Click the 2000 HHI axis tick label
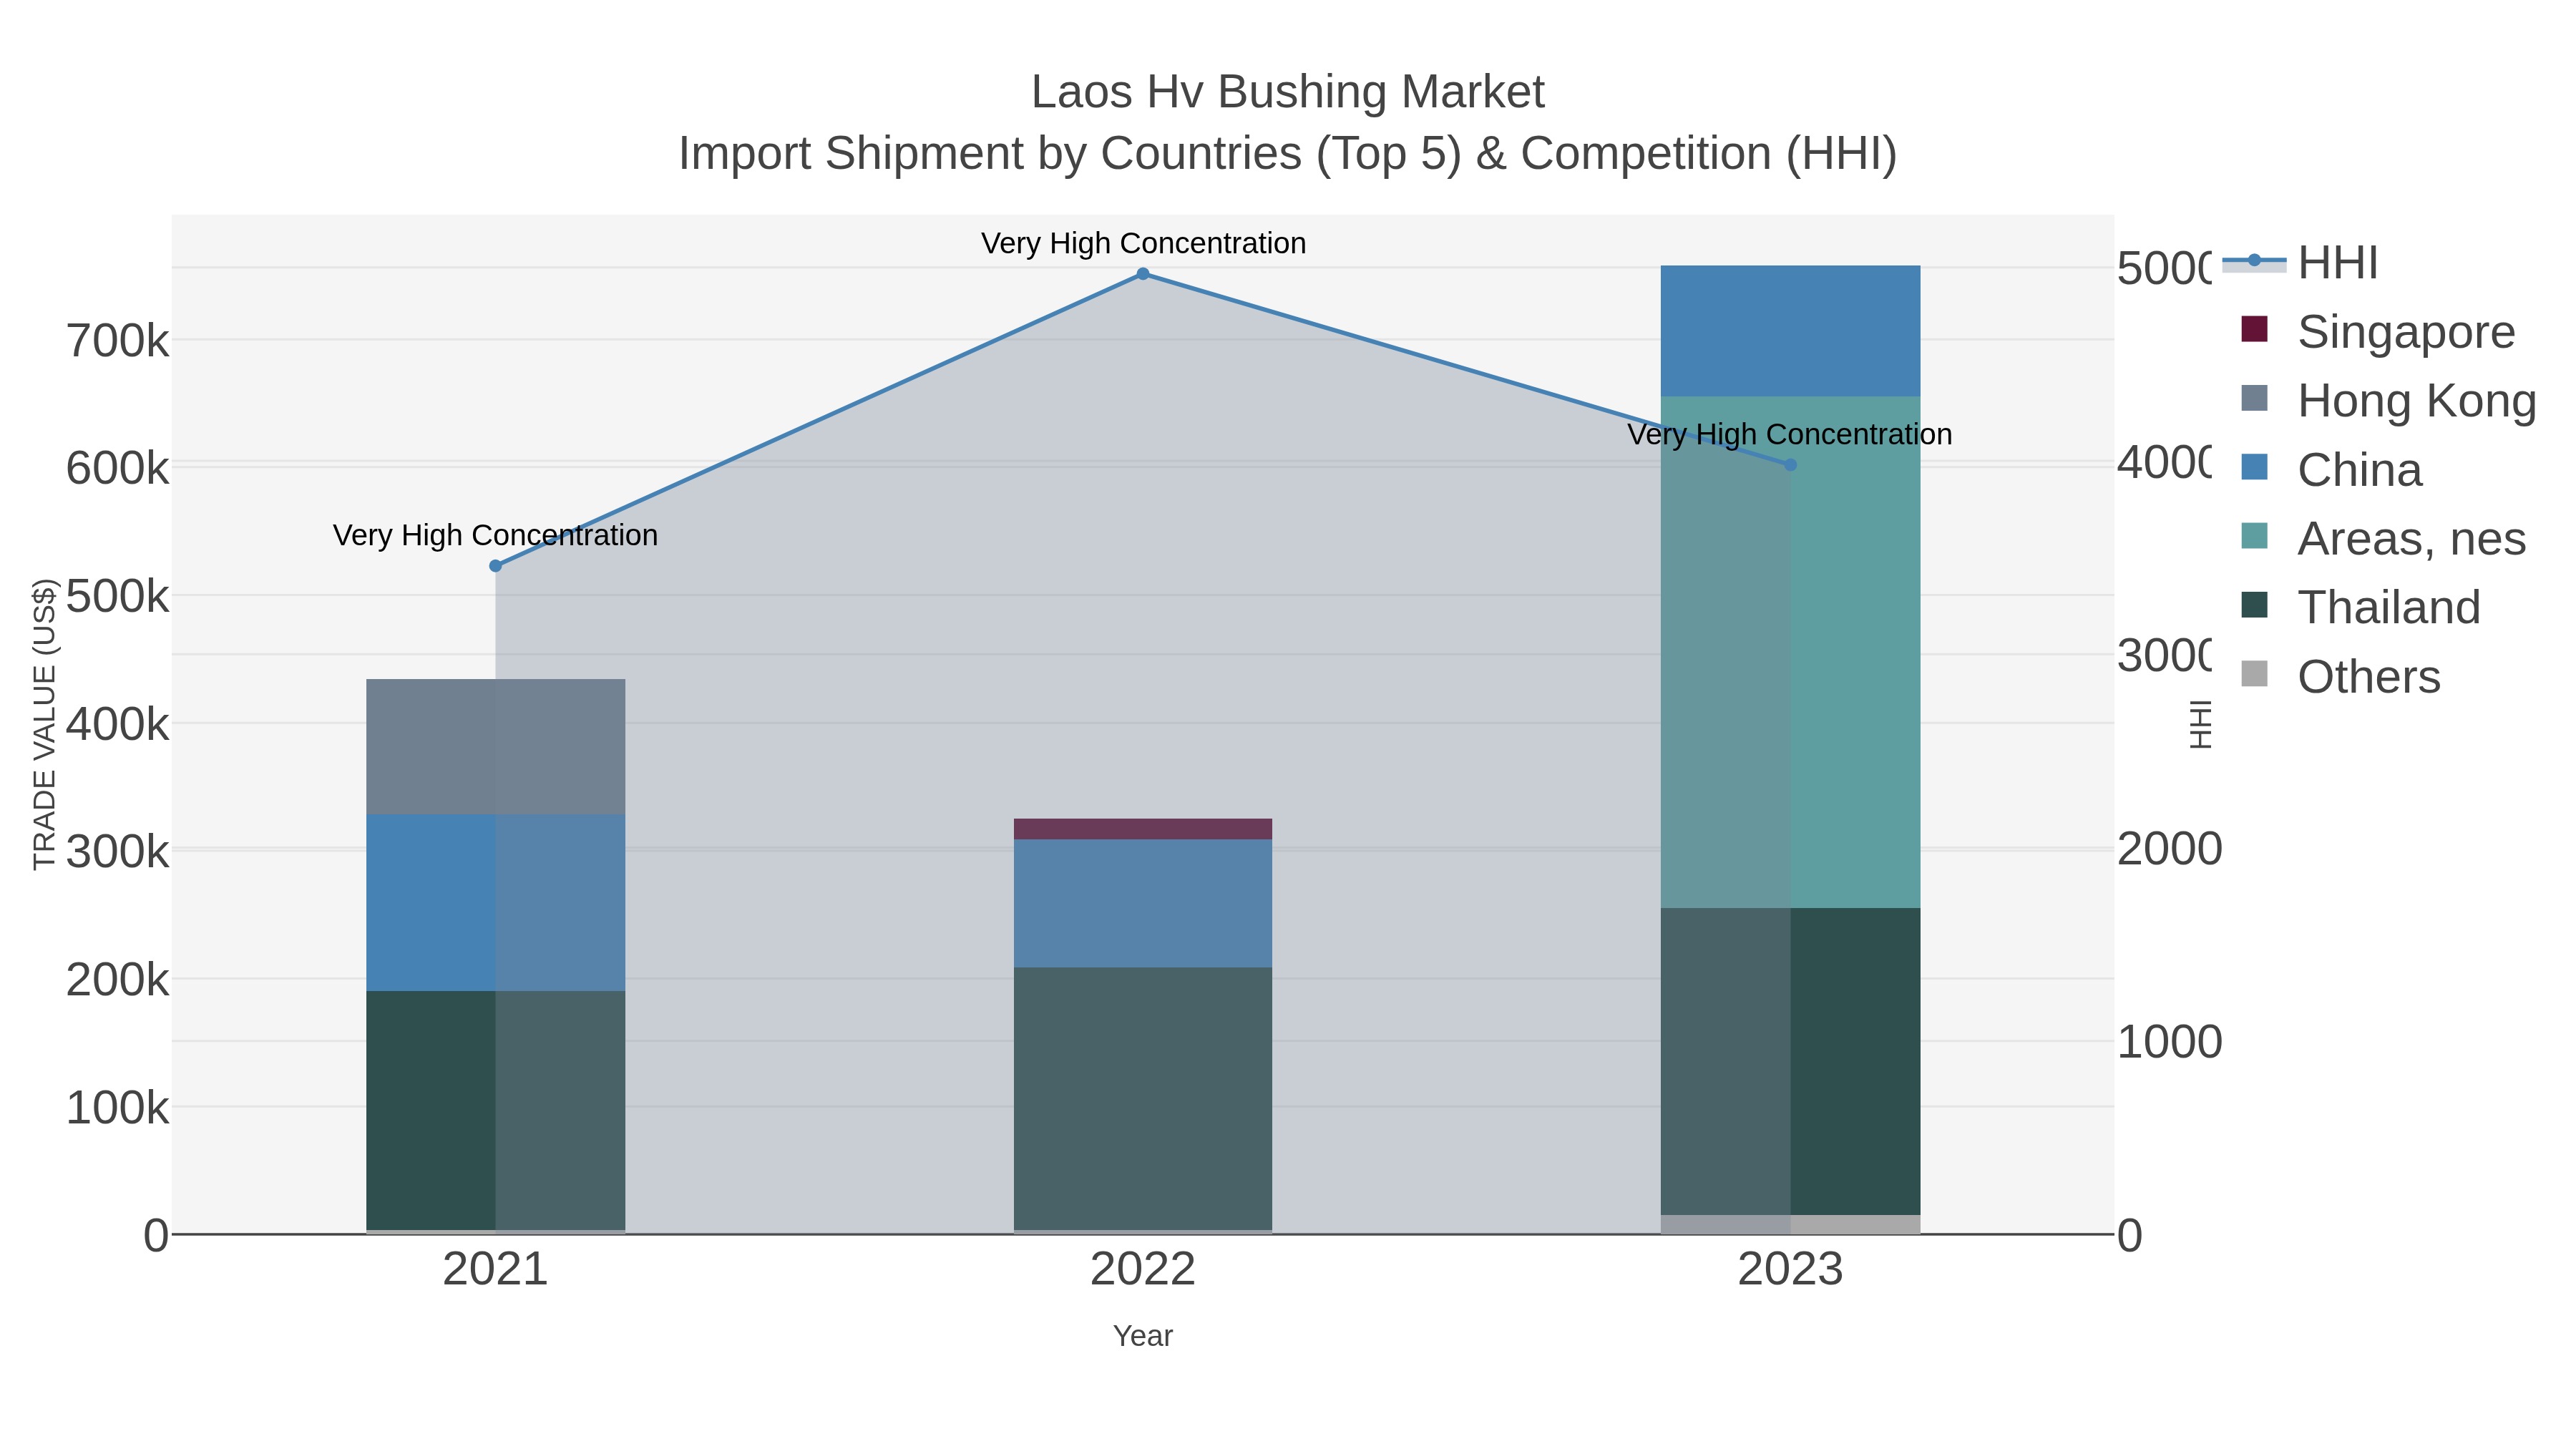The image size is (2576, 1449). pyautogui.click(x=2170, y=849)
